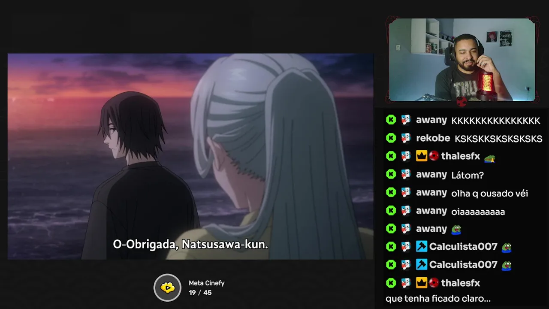This screenshot has height=309, width=549.
Task: Select the "oiaaaaaaaaa" chat message
Action: [x=478, y=212]
